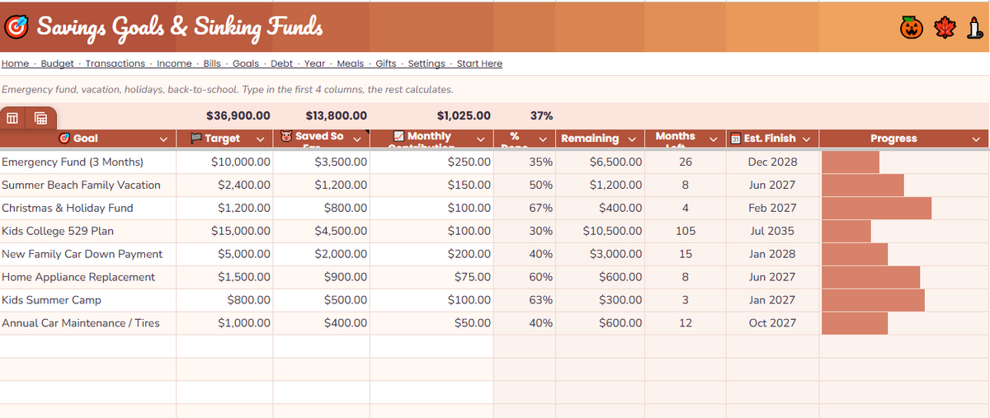Open the Gifts navigation link
The width and height of the screenshot is (990, 418).
tap(386, 63)
